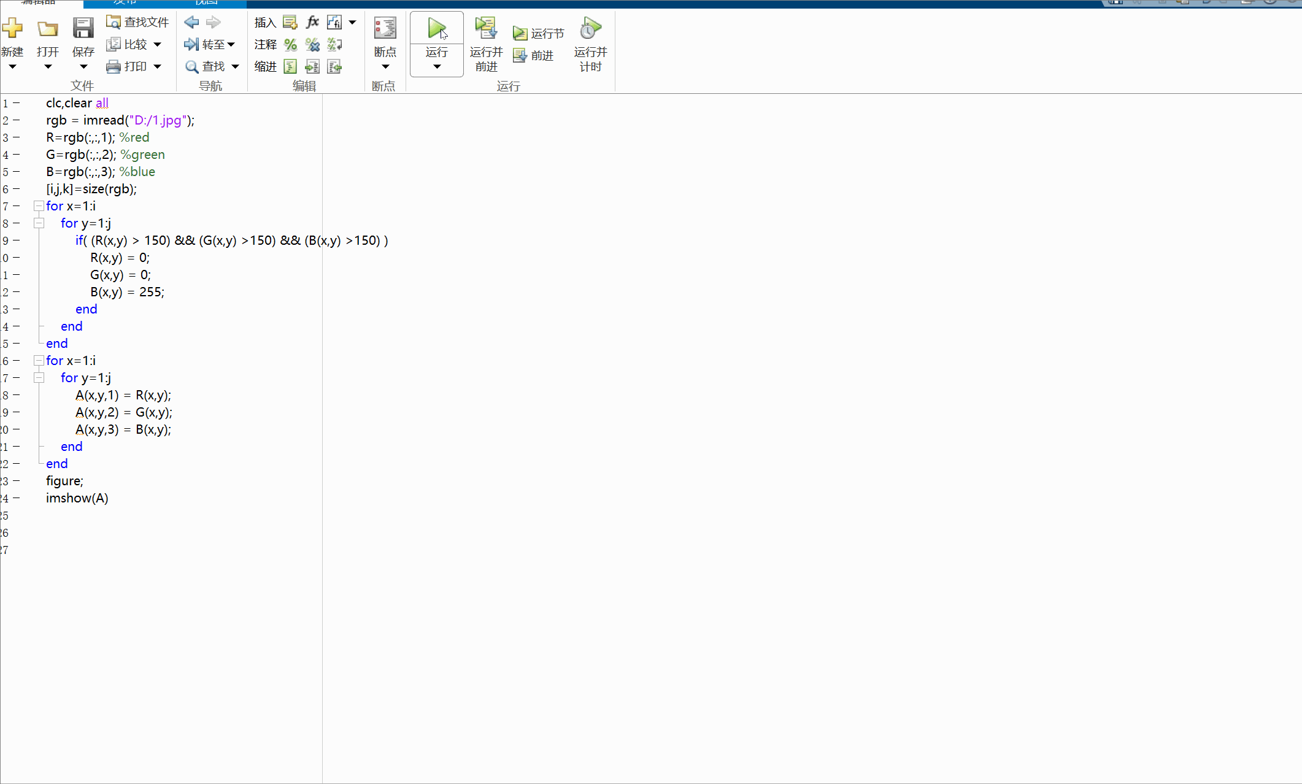1302x784 pixels.
Task: Open the dropdown arrow under Breakpoints (断点)
Action: [x=385, y=66]
